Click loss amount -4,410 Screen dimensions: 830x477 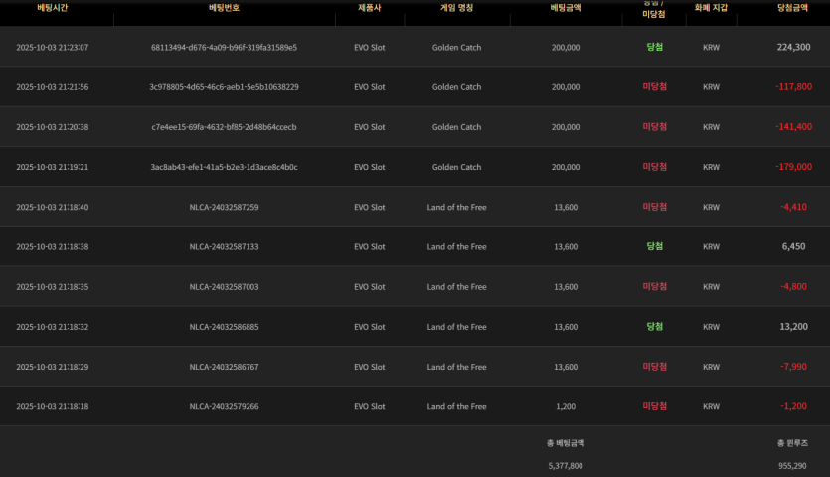click(x=793, y=207)
